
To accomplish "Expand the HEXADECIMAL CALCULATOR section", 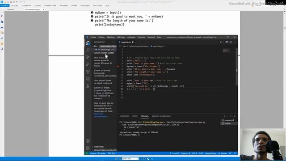I will (104, 150).
